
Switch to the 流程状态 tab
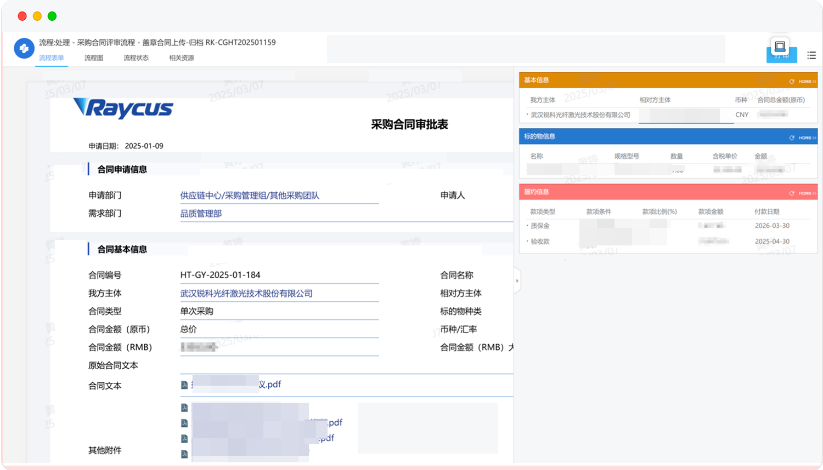click(136, 58)
